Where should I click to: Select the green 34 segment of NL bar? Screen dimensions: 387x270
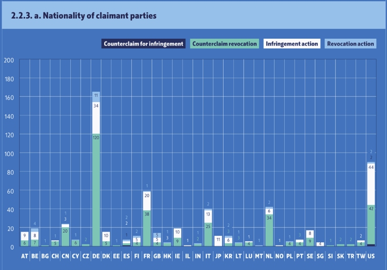pos(269,230)
